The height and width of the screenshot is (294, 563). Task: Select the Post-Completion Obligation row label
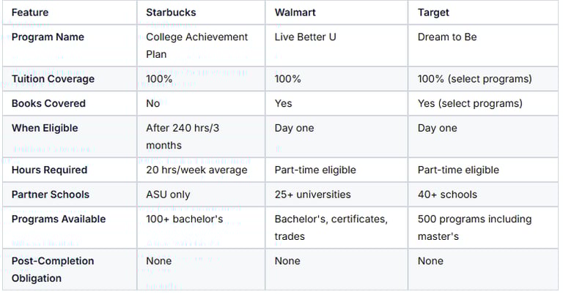(53, 269)
